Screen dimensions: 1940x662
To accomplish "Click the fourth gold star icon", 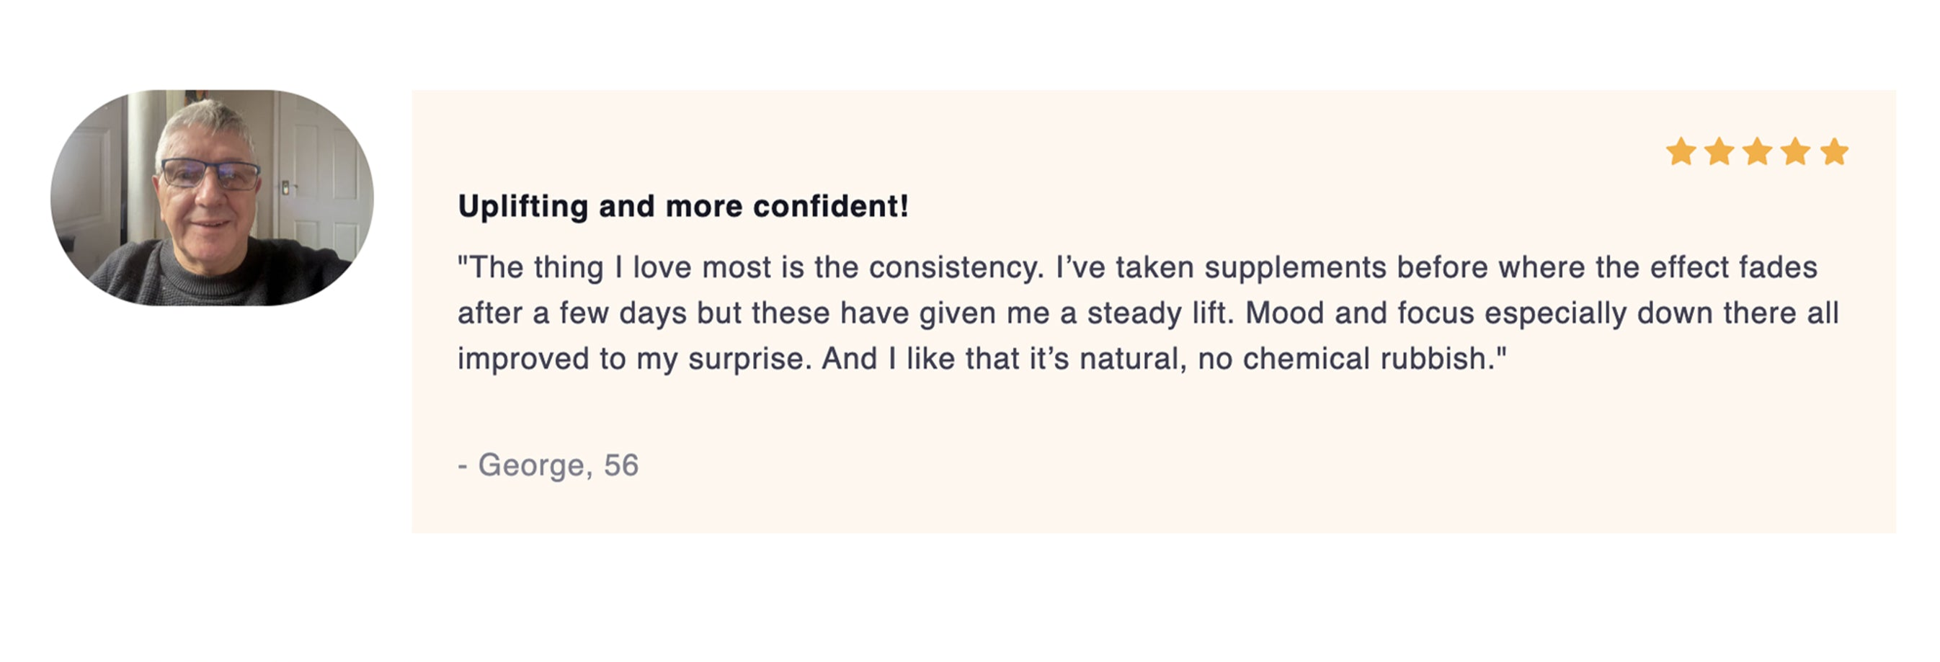I will click(x=1796, y=151).
